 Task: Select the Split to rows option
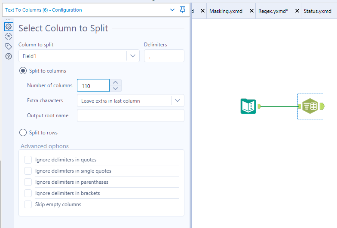click(23, 133)
